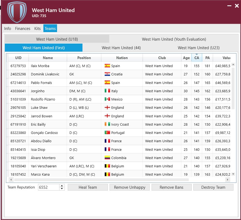The image size is (241, 220).
Task: Sort by the PA column header
Action: [207, 58]
